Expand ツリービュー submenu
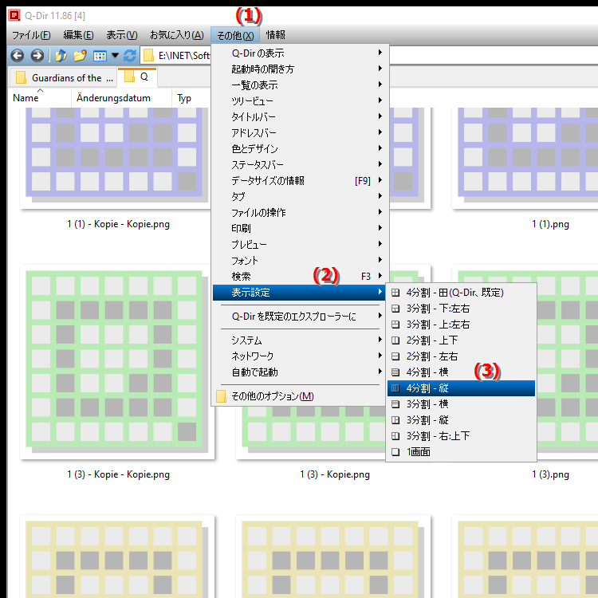 [x=299, y=101]
